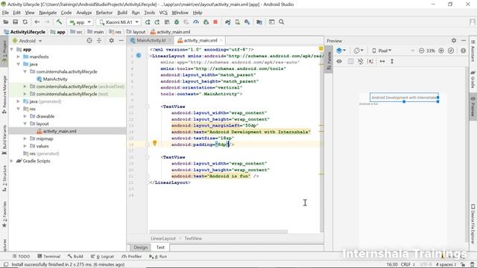Click the TextView breadcrumb below editor
Screen dimensions: 477x268
[x=193, y=238]
